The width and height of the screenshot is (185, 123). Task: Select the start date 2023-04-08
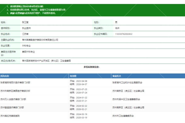[82, 81]
